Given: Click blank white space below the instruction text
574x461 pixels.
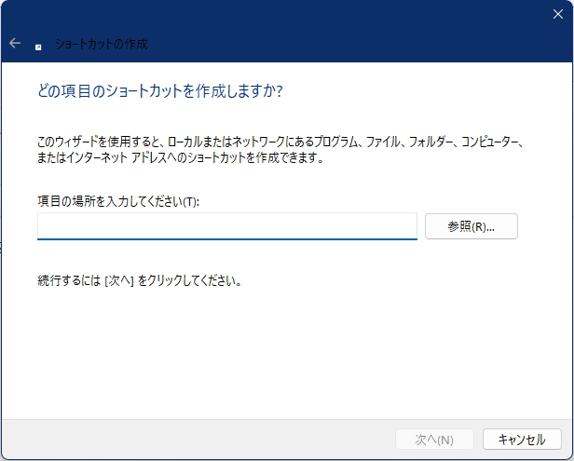Looking at the screenshot, I should pos(280,354).
